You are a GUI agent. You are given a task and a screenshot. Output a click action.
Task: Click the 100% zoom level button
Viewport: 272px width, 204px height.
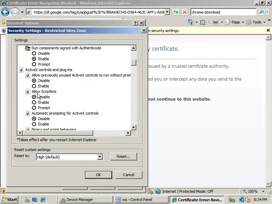click(x=250, y=191)
